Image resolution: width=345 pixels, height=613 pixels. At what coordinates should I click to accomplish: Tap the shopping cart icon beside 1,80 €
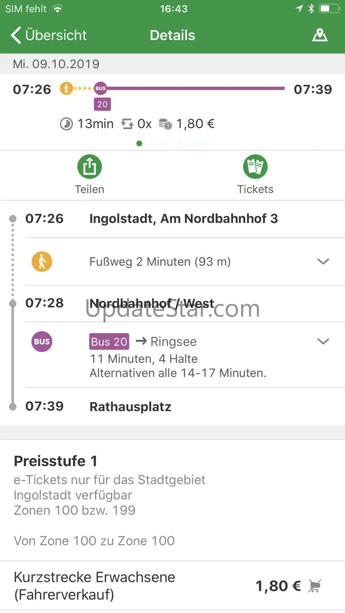[314, 586]
